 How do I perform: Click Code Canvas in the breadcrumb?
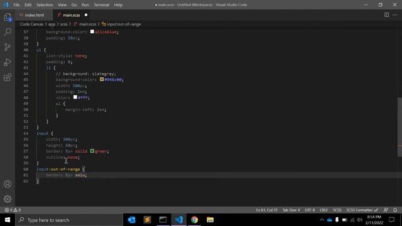(31, 24)
